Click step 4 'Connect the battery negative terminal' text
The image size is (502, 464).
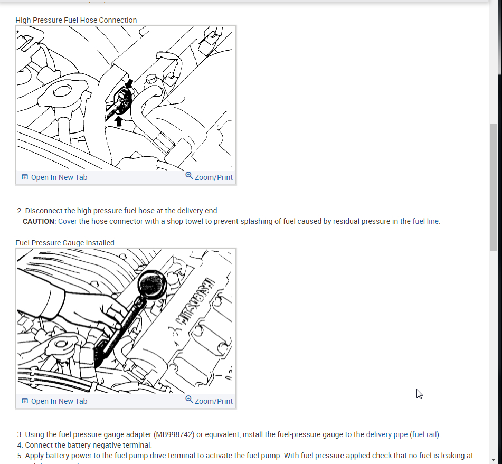pos(88,445)
